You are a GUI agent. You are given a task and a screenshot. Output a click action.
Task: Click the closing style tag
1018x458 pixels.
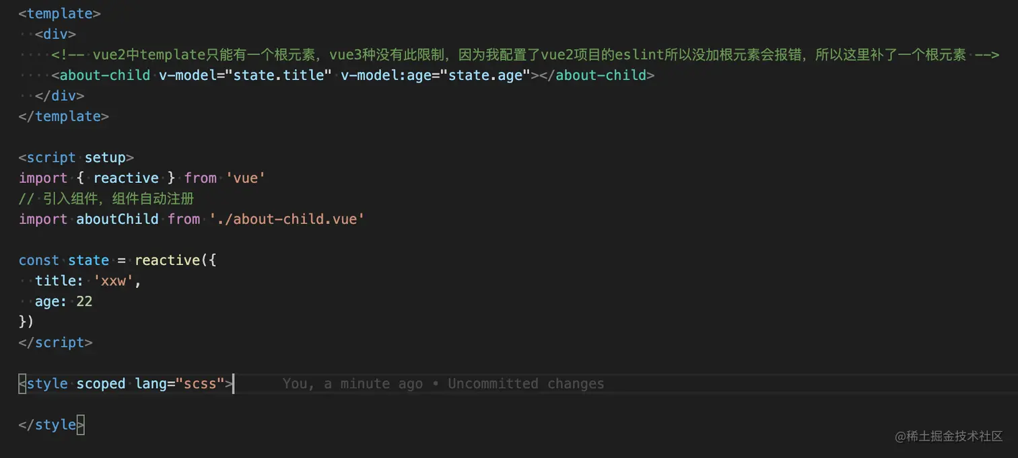51,425
